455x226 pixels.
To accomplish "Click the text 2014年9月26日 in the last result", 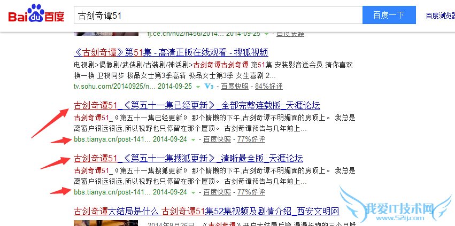I will [171, 224].
